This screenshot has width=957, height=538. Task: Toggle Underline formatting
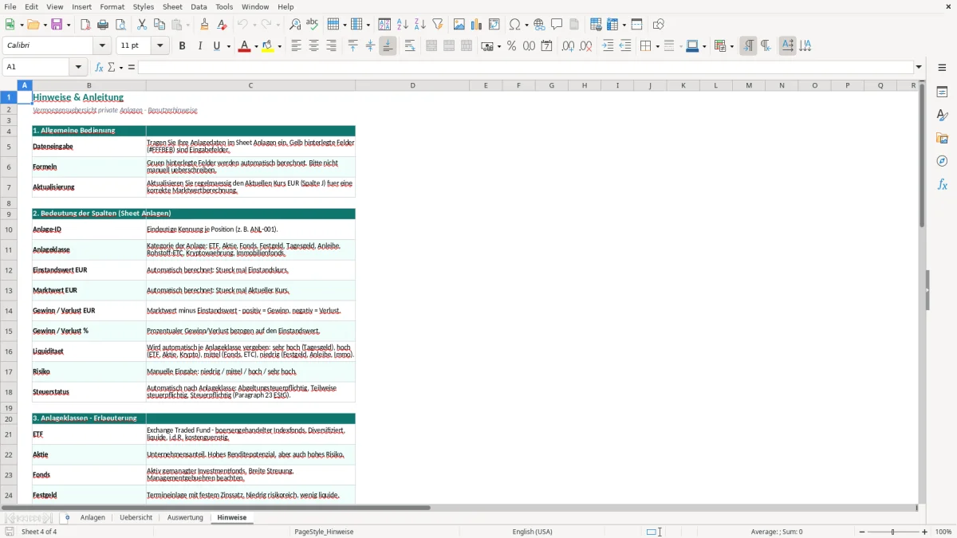point(216,46)
